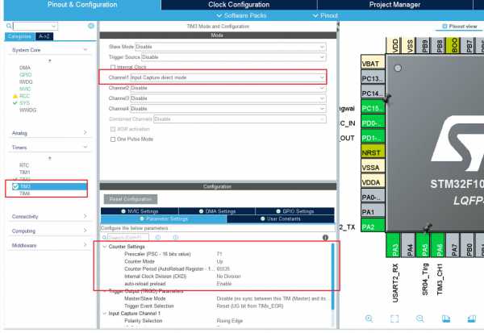The width and height of the screenshot is (484, 333).
Task: Click the fit-to-view icon under the chip
Action: [394, 318]
